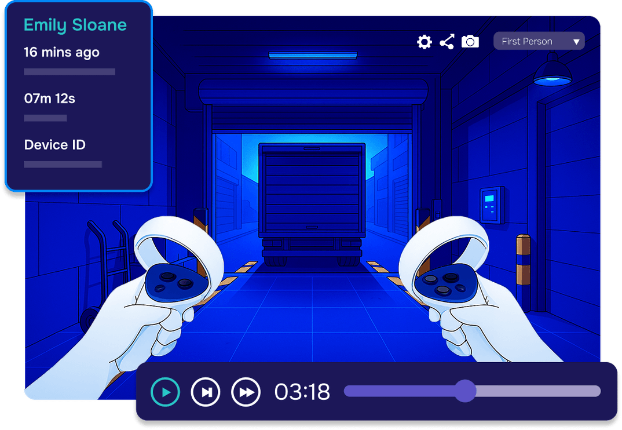This screenshot has width=622, height=430.
Task: Click the dropdown arrow next to First Person
Action: [576, 42]
